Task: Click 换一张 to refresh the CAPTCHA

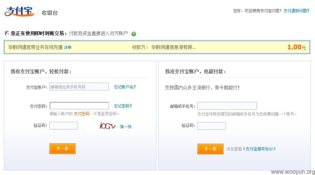Action: click(x=126, y=127)
